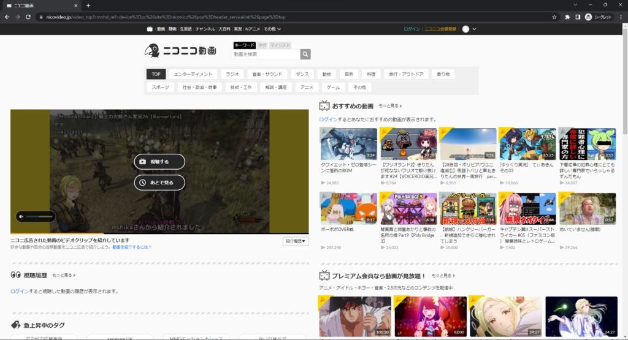628x340 pixels.
Task: Select the 旅行・アウトドア category tab
Action: pyautogui.click(x=406, y=74)
